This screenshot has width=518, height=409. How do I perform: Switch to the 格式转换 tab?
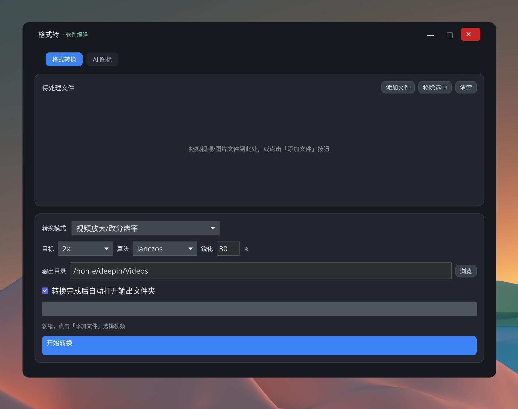point(64,59)
